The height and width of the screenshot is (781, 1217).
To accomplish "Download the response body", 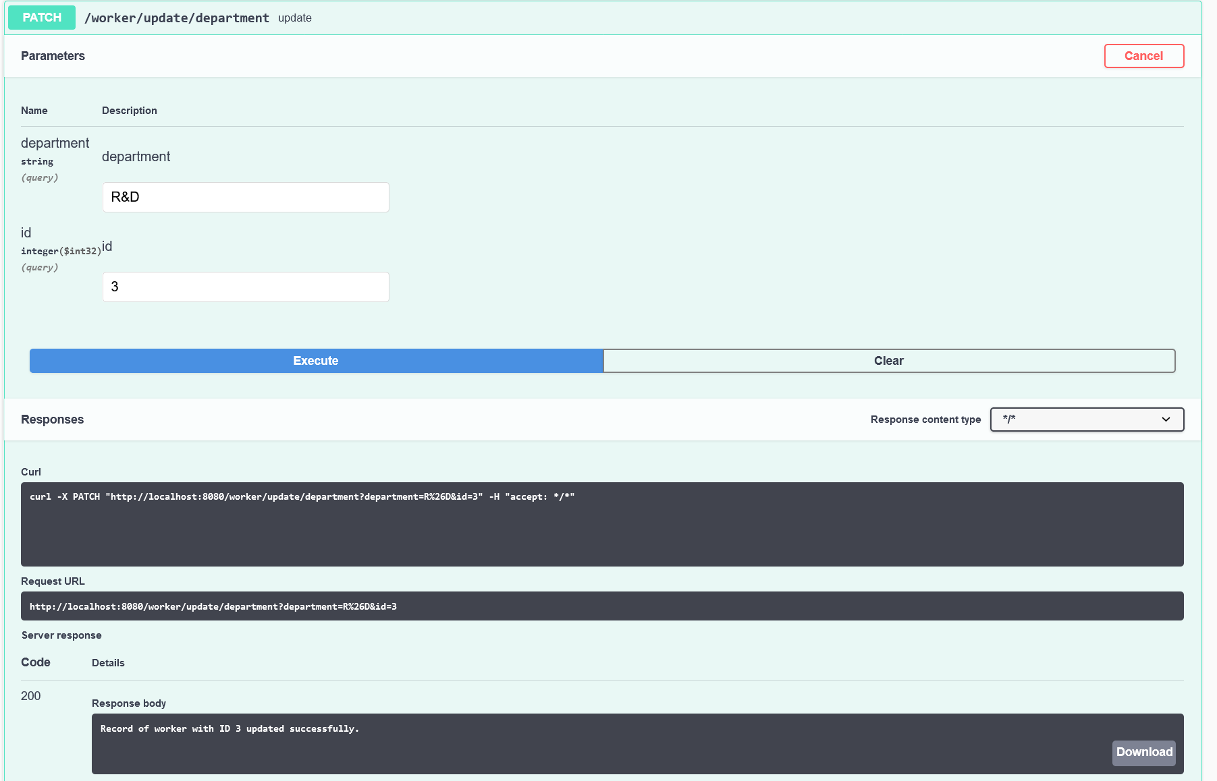I will (1143, 752).
